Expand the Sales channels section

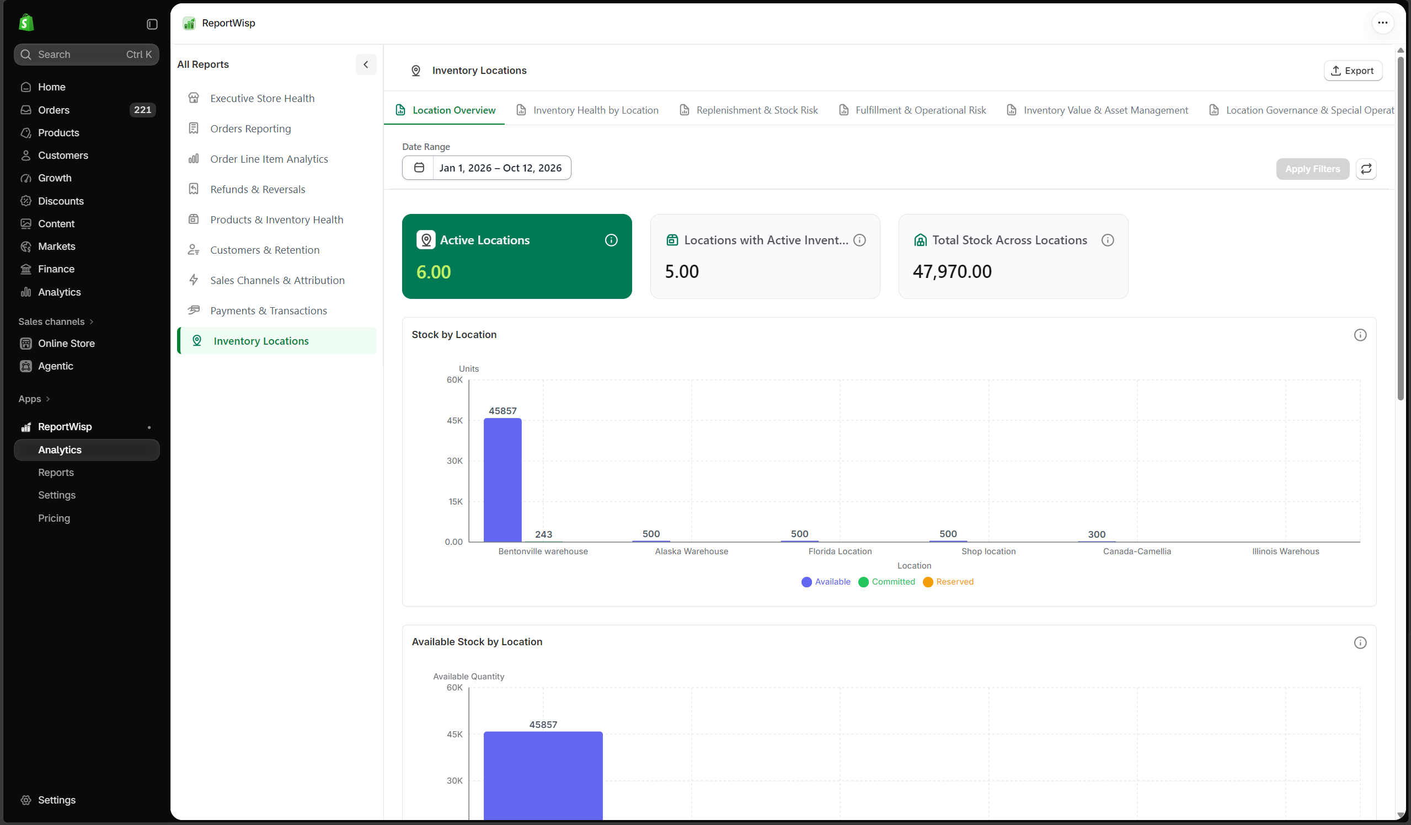56,322
